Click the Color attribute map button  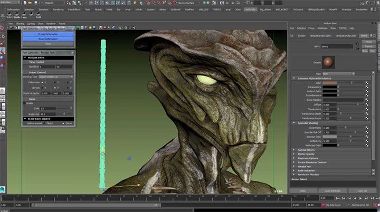tap(367, 83)
